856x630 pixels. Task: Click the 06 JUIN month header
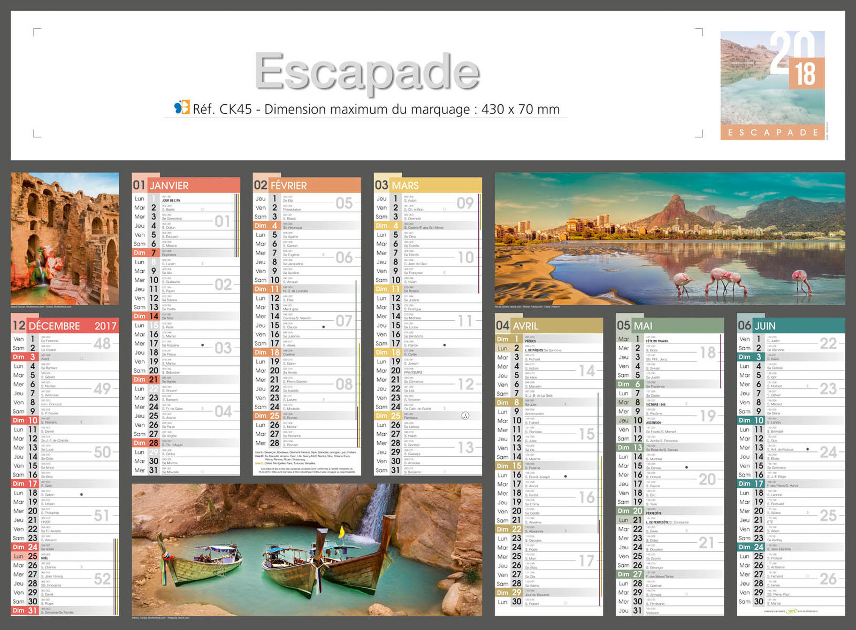791,325
